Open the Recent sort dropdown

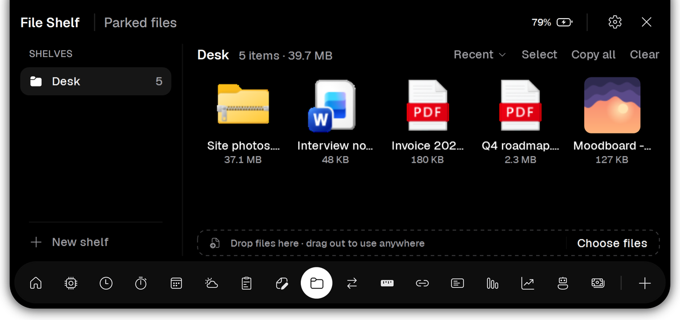tap(479, 54)
